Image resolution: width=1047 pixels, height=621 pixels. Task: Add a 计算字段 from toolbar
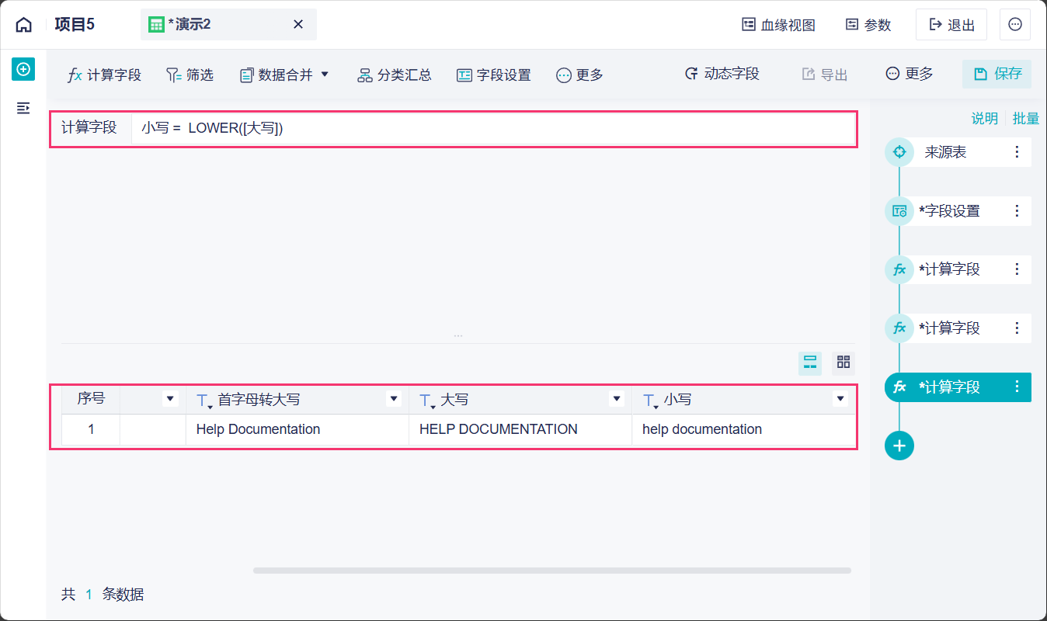click(105, 75)
